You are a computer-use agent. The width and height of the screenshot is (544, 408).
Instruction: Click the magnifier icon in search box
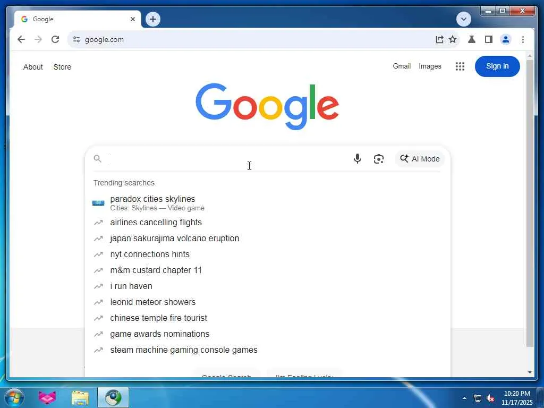(98, 158)
